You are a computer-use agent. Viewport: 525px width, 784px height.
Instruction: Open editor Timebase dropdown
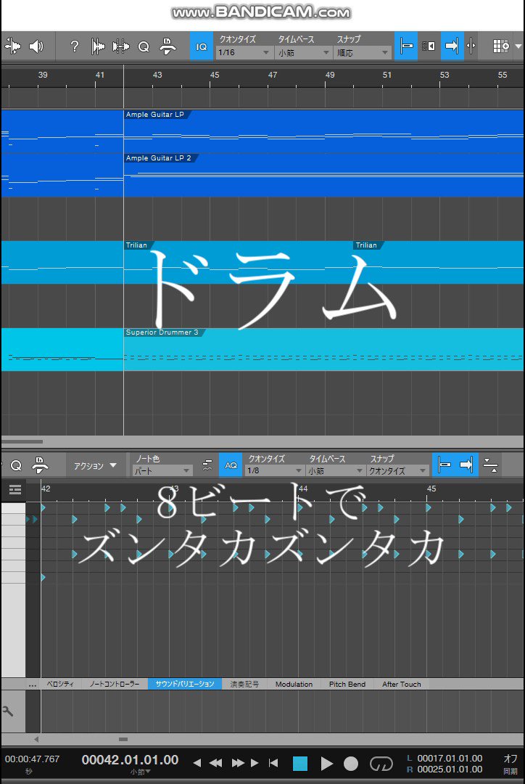pos(335,471)
